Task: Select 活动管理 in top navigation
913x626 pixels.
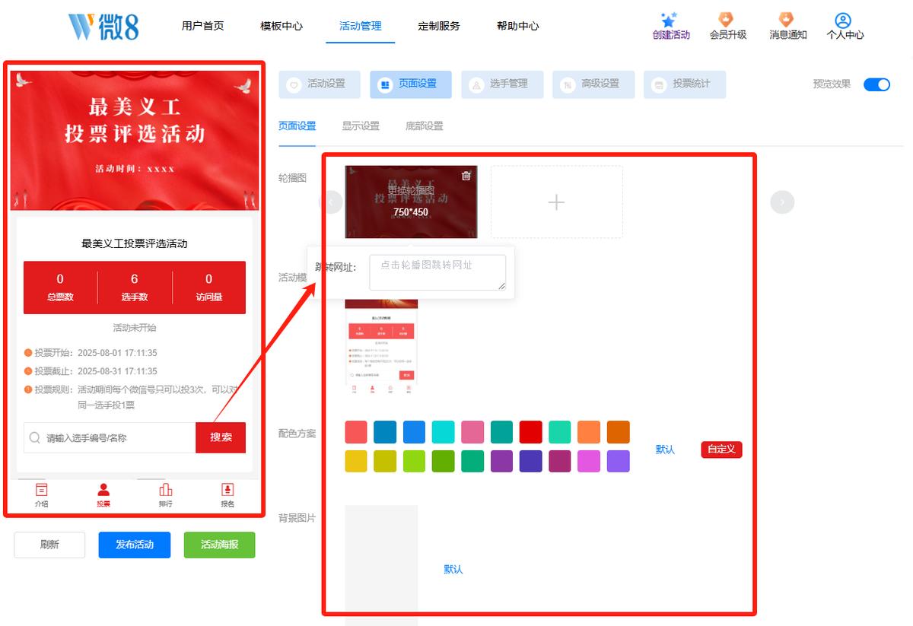Action: (361, 26)
